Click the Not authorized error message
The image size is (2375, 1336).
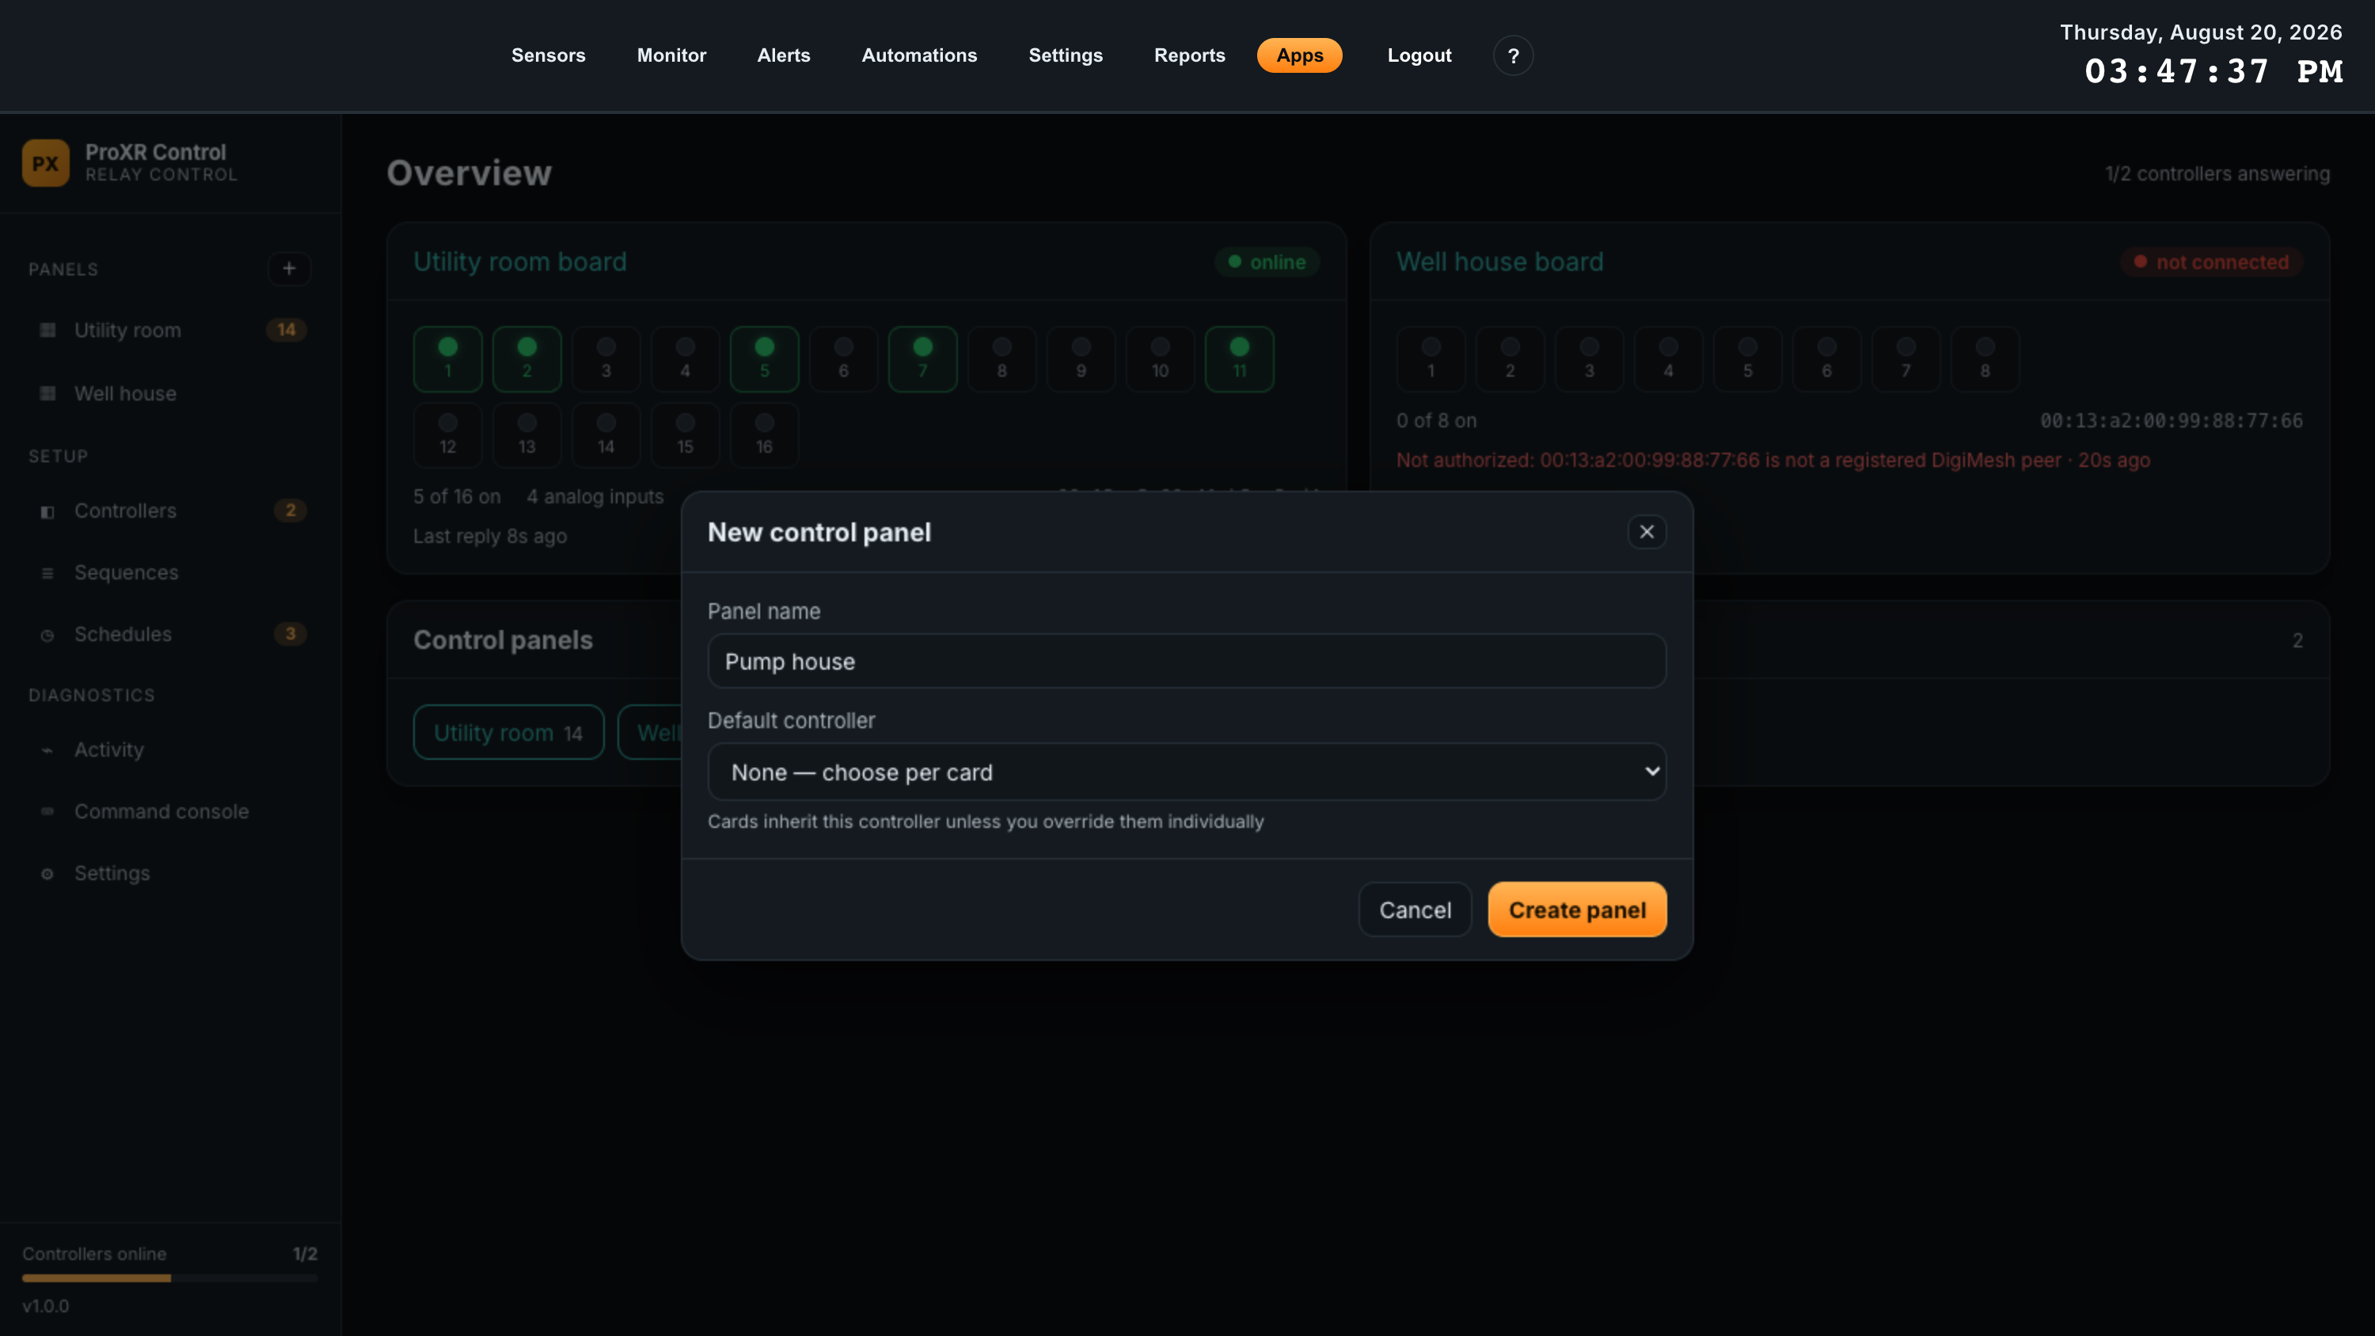(x=1773, y=460)
